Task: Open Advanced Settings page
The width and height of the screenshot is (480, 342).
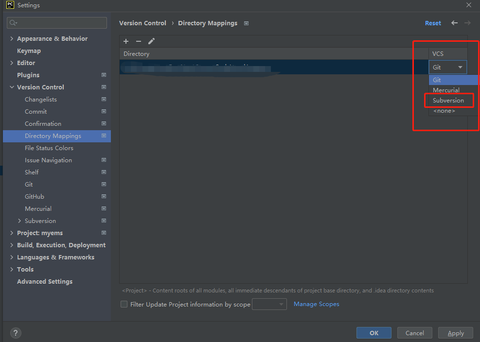Action: 45,281
